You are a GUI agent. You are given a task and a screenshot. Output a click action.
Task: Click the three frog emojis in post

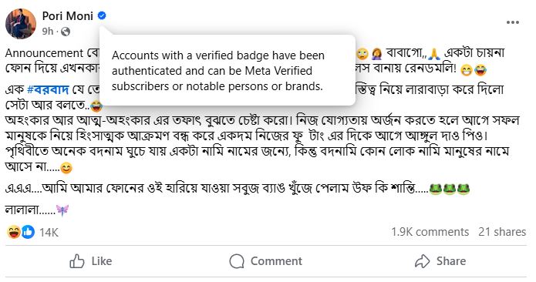click(x=449, y=189)
